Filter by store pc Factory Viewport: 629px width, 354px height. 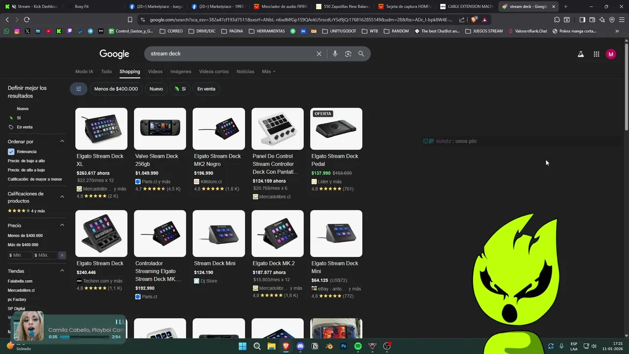[x=17, y=299]
